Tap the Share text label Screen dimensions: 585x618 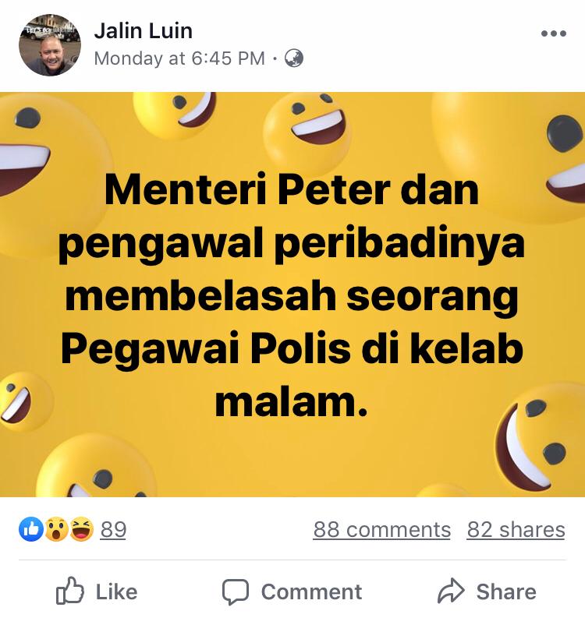(x=506, y=592)
